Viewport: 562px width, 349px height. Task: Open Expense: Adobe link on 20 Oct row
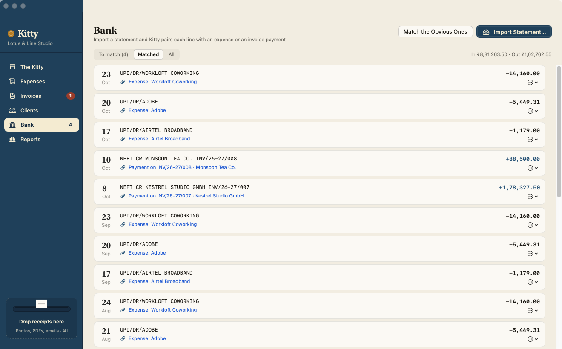(x=147, y=110)
